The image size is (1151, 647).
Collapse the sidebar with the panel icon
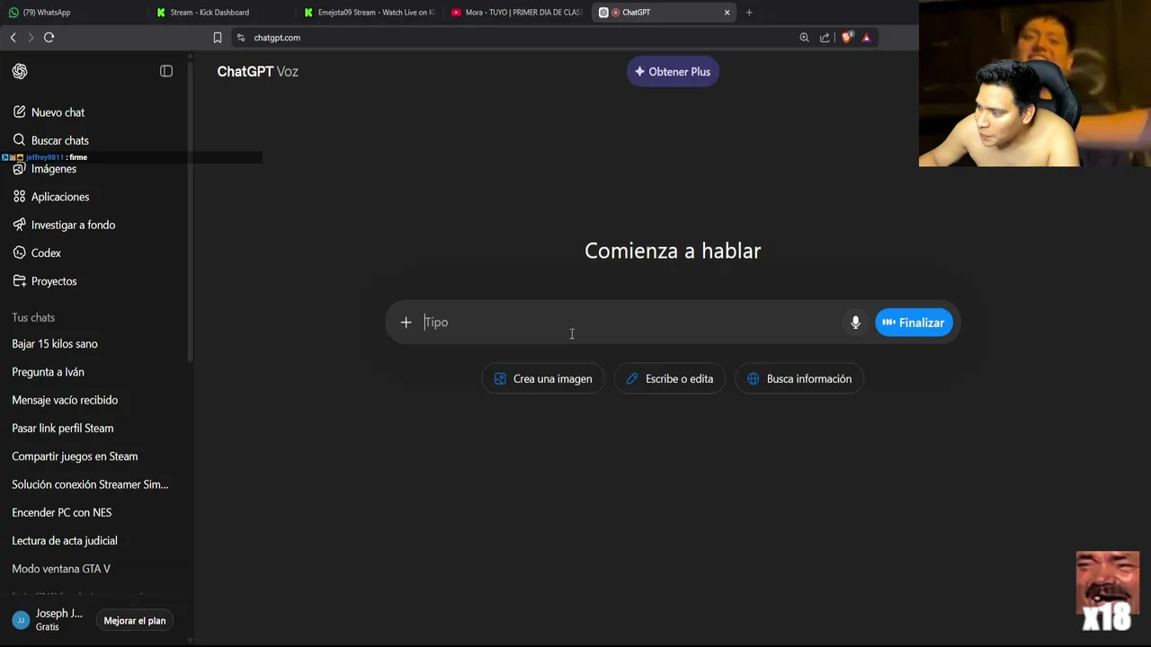[166, 71]
